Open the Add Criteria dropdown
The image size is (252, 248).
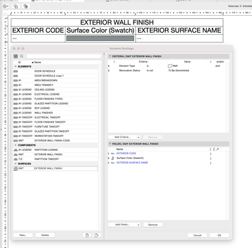124,137
